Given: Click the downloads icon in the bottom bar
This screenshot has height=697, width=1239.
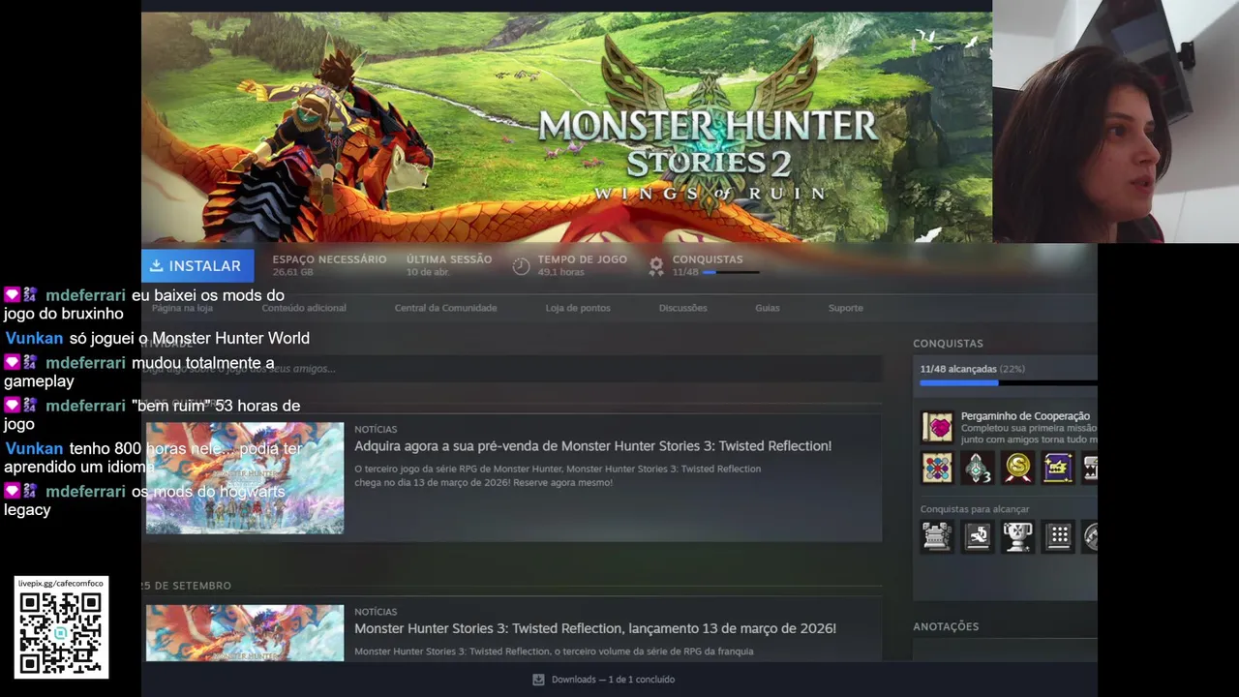Looking at the screenshot, I should click(x=538, y=680).
